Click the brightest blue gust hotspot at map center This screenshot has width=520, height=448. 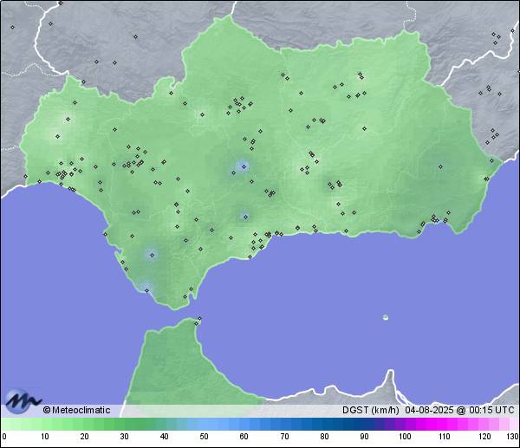(x=244, y=166)
